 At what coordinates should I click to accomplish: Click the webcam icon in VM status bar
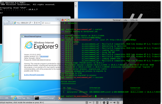[x=94, y=102]
